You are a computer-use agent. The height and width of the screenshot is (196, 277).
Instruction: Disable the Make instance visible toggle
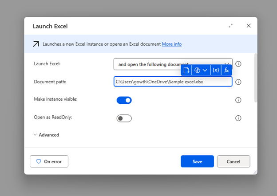[124, 100]
